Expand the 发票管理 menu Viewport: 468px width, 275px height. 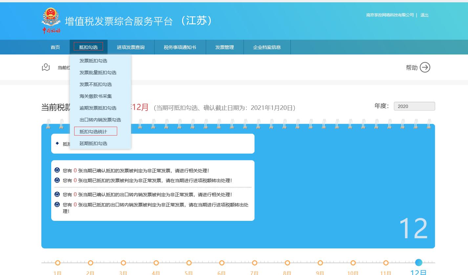224,47
